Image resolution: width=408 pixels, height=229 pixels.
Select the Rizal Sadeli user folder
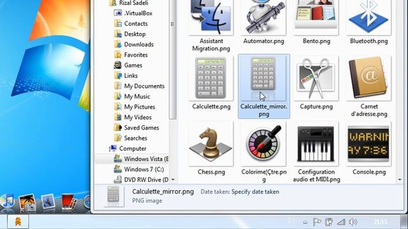[129, 3]
